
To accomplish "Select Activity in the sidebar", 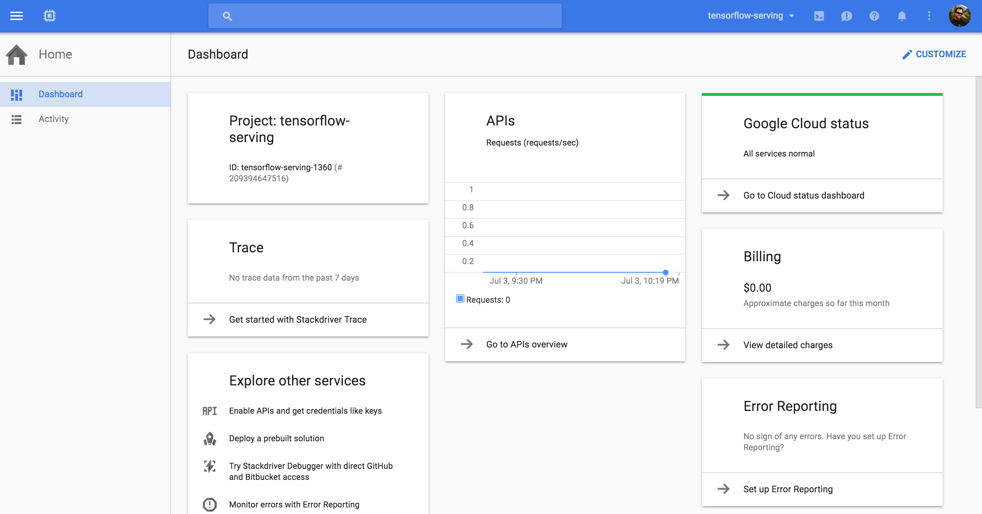I will (53, 119).
